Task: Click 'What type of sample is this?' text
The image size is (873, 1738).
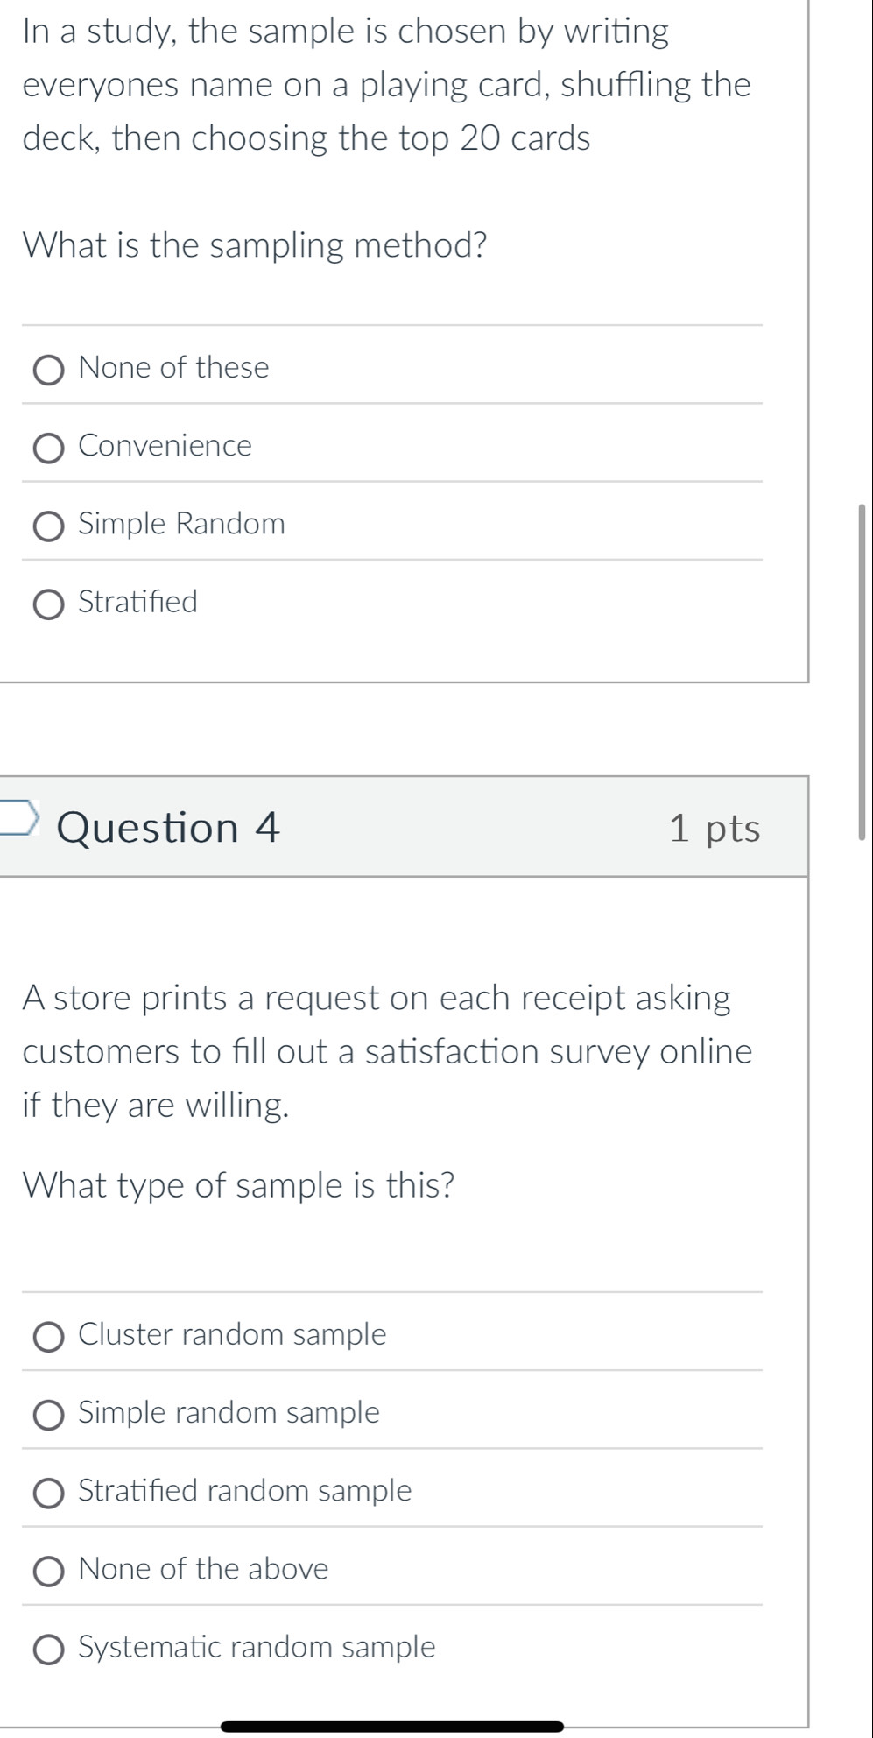Action: pos(239,1185)
